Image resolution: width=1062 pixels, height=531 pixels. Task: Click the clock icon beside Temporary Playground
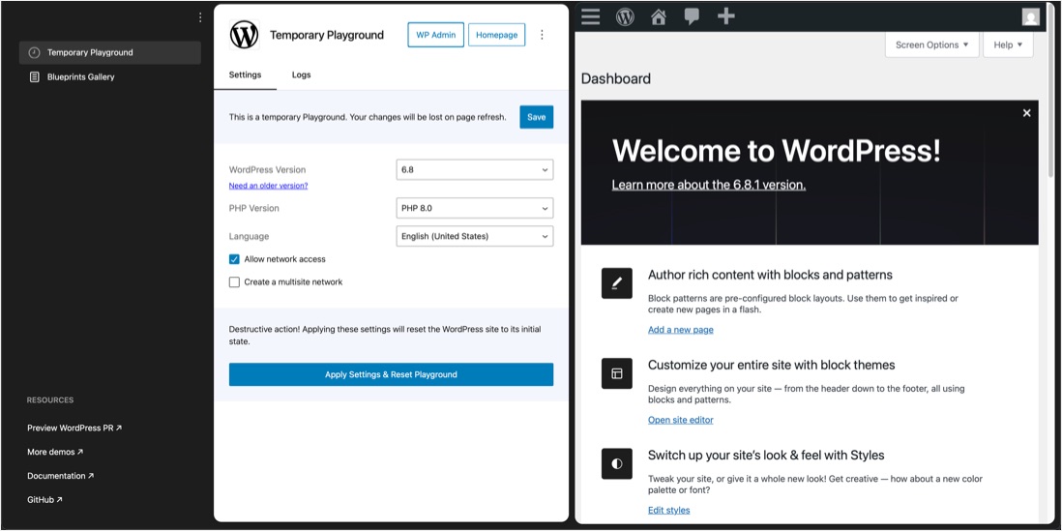coord(35,53)
